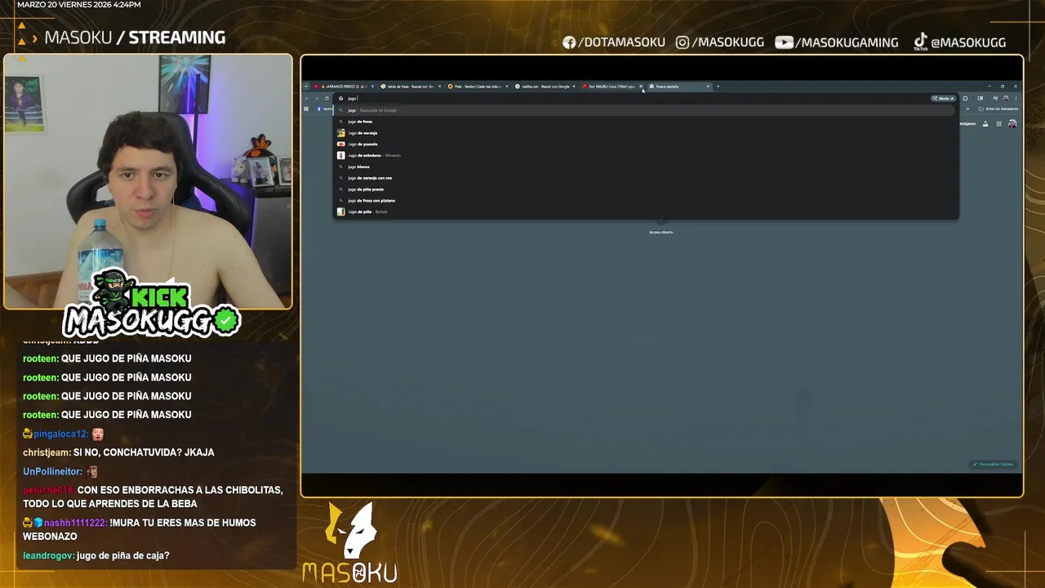Open Google account avatar on new tab page
1045x588 pixels.
(x=1012, y=123)
